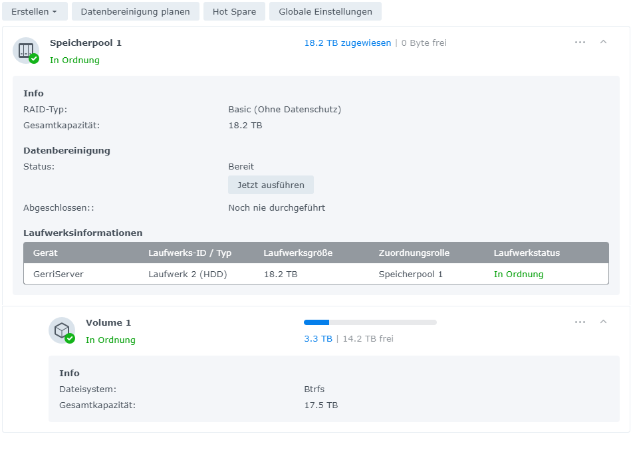Click Bereit scrubbing status text
This screenshot has width=635, height=450.
click(241, 166)
